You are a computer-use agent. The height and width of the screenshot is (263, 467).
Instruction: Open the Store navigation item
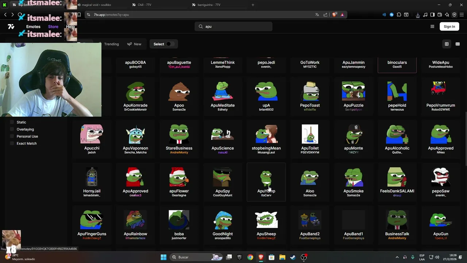pos(53,27)
